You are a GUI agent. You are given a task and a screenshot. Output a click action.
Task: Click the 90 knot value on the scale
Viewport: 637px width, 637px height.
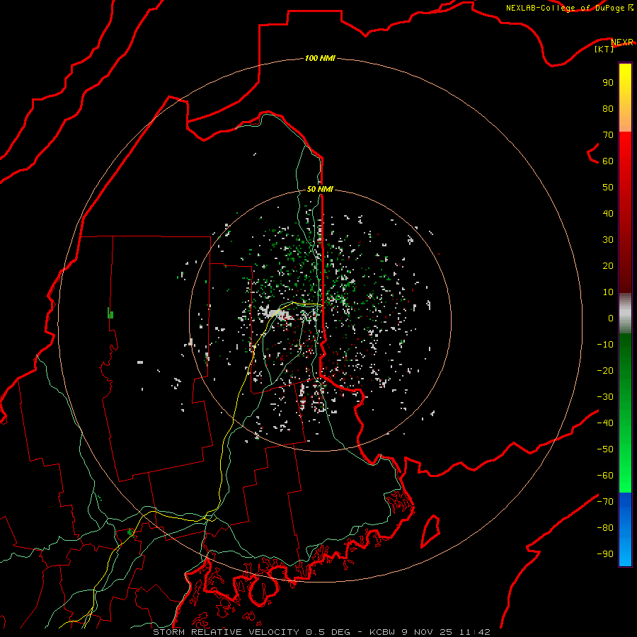click(608, 83)
